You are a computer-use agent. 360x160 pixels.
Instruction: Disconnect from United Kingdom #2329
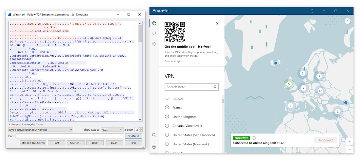(x=325, y=140)
